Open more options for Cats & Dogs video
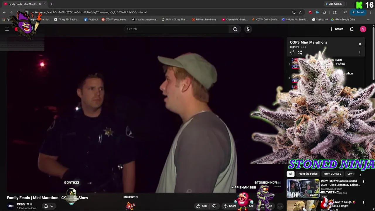The width and height of the screenshot is (375, 211). (364, 203)
